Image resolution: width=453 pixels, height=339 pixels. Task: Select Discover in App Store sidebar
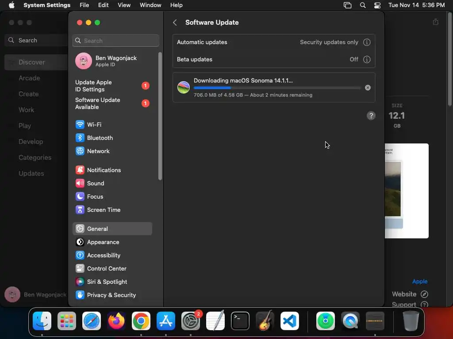[36, 62]
